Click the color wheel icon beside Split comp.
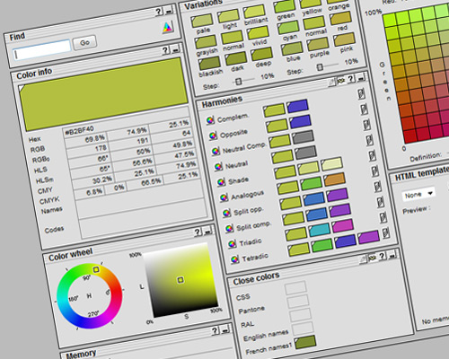 pos(229,229)
